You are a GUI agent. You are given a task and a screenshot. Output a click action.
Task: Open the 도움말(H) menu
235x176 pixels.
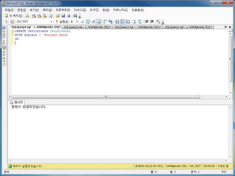137,10
